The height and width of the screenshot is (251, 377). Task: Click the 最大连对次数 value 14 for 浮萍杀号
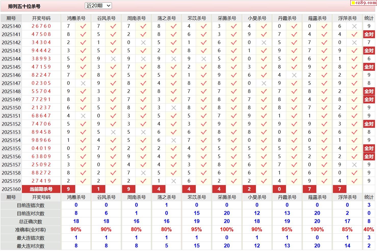coord(347,246)
